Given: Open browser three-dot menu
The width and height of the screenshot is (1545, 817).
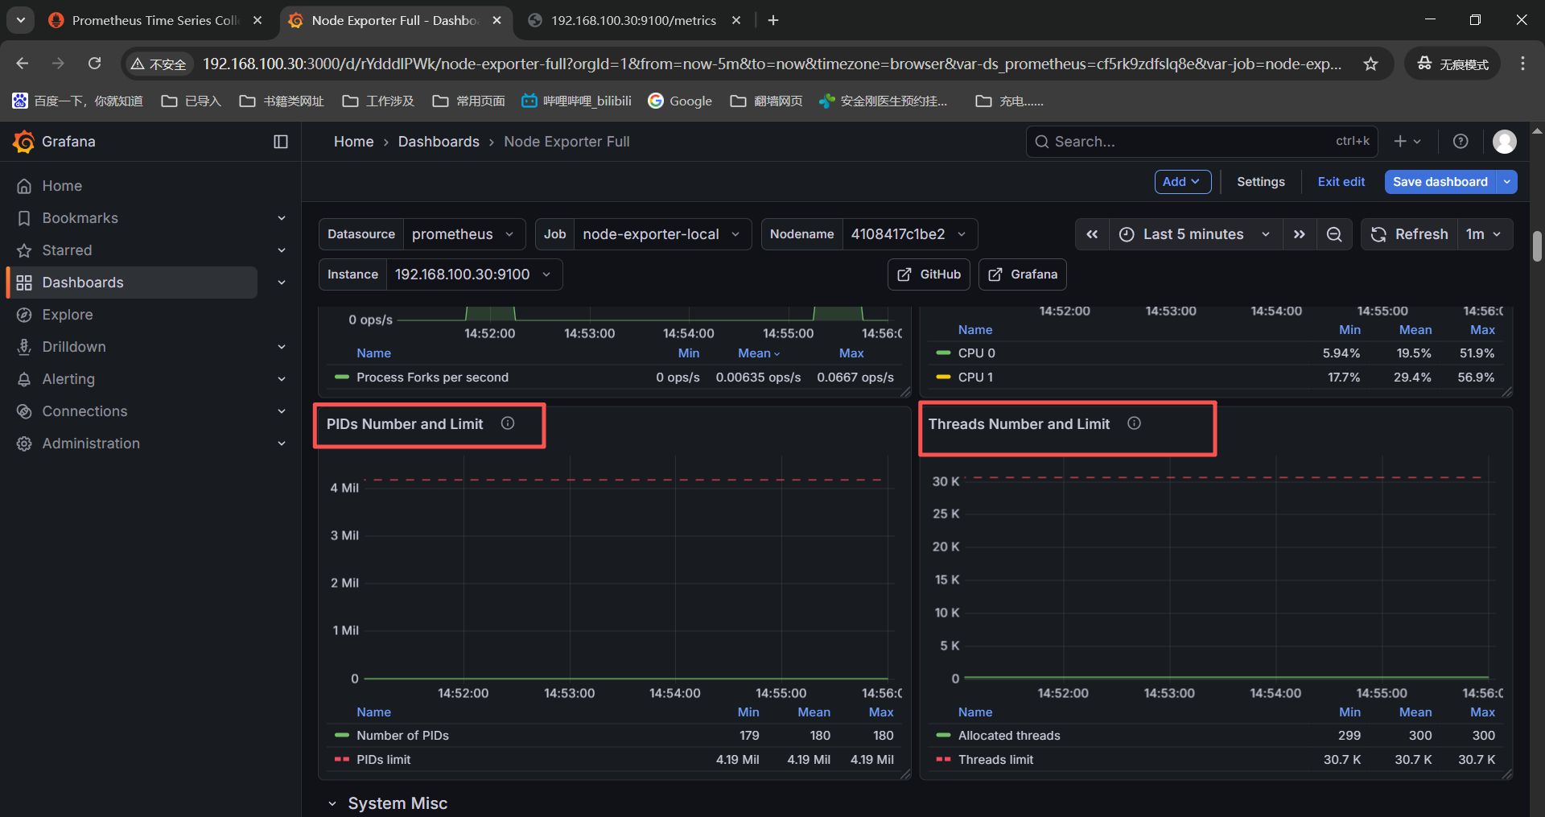Looking at the screenshot, I should coord(1522,64).
